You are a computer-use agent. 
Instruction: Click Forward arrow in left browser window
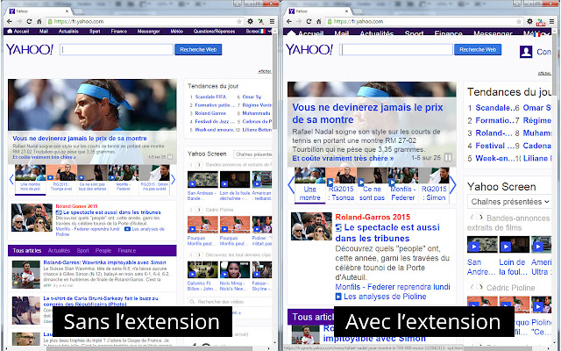click(19, 21)
